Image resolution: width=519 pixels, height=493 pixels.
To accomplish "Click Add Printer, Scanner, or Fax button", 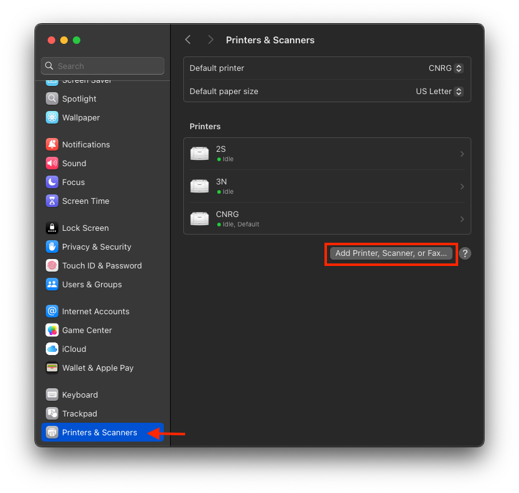I will pos(391,253).
